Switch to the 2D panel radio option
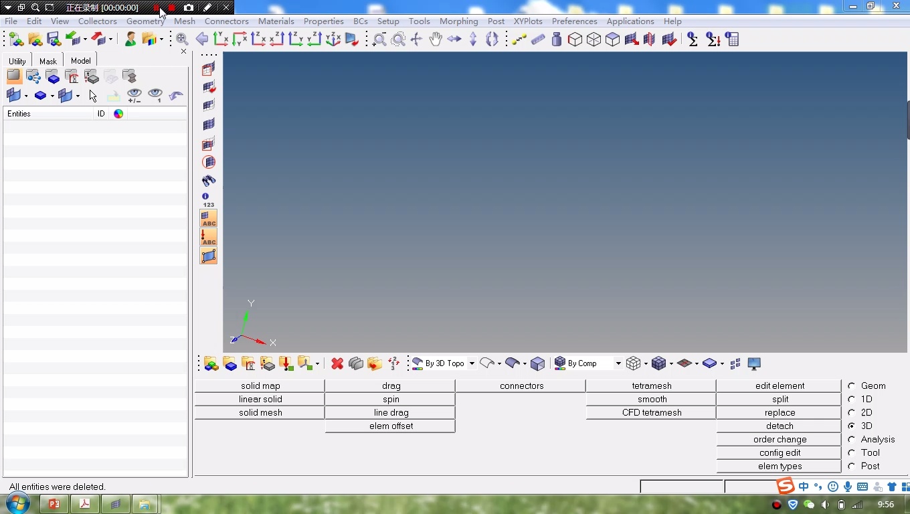Screen dimensions: 910x514 [x=852, y=413]
